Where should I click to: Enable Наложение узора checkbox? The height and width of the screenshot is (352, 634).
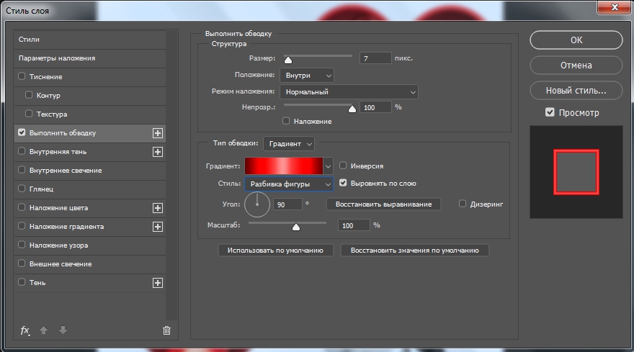point(22,245)
